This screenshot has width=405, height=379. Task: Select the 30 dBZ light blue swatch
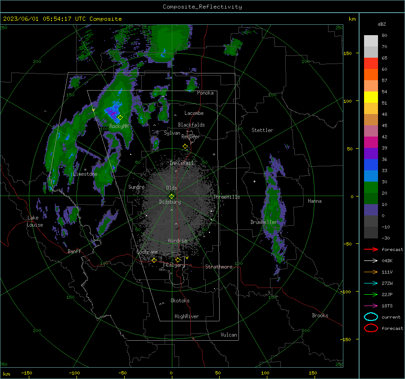(371, 176)
